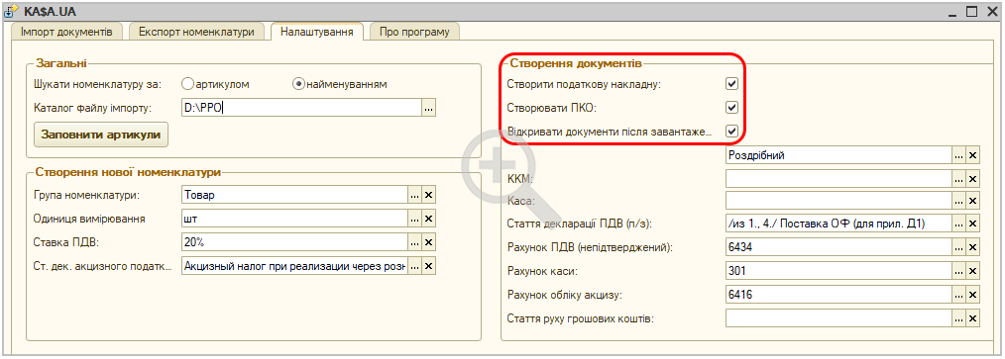Toggle Створити податкову накладну checkbox

point(732,83)
